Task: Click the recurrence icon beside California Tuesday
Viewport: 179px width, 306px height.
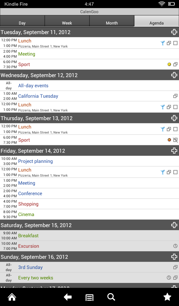Action: (x=175, y=96)
